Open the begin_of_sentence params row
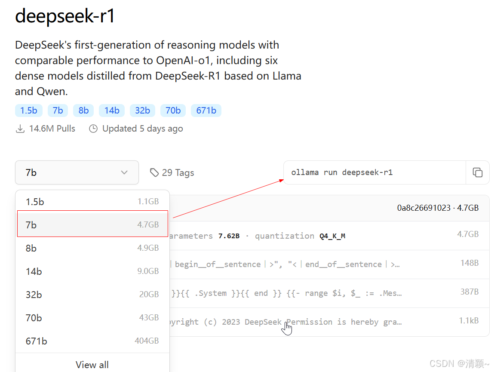Viewport: 491px width, 372px height. [x=329, y=264]
